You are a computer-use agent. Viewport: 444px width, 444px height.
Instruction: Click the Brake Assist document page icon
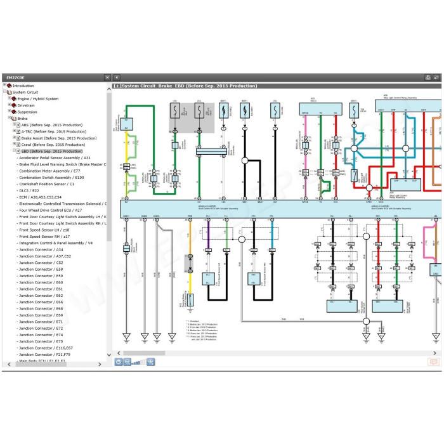18,138
